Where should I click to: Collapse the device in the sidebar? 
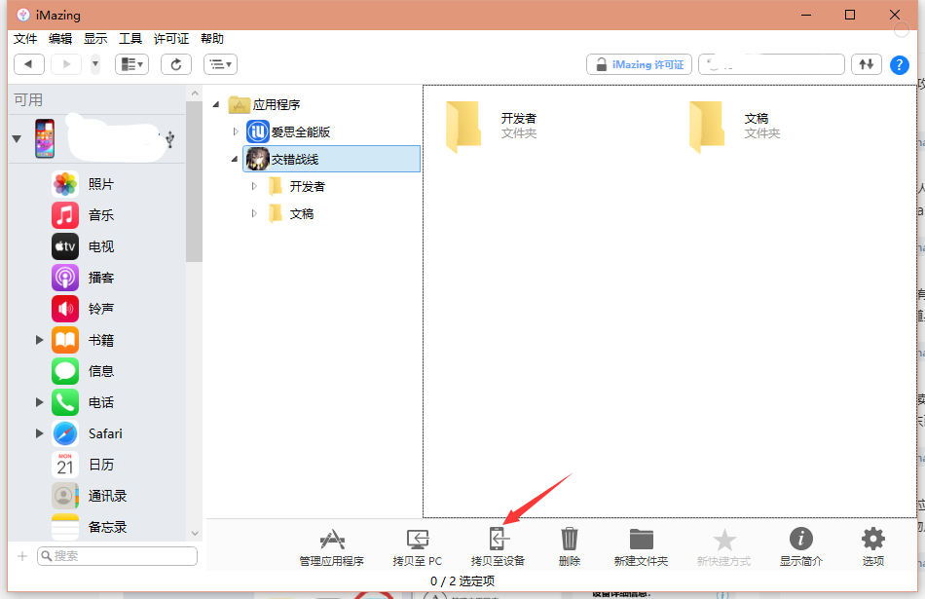coord(17,139)
